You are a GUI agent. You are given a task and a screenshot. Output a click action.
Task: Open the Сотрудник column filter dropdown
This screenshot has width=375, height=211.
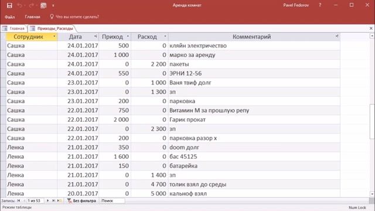pos(54,36)
